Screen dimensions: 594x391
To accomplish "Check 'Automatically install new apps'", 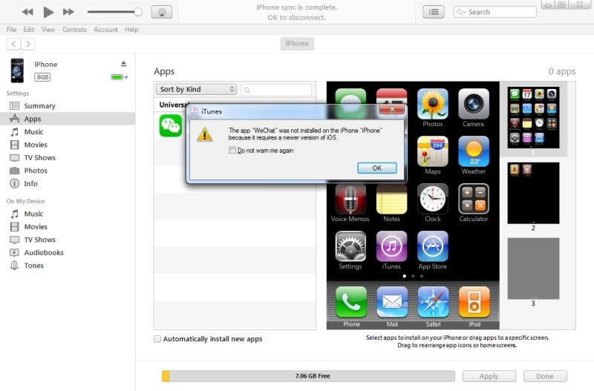I will [x=157, y=339].
